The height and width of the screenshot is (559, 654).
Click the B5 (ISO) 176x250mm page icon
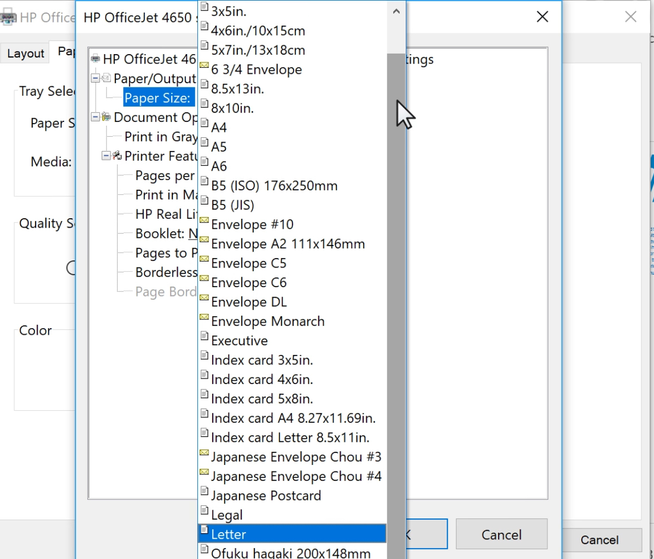(205, 181)
